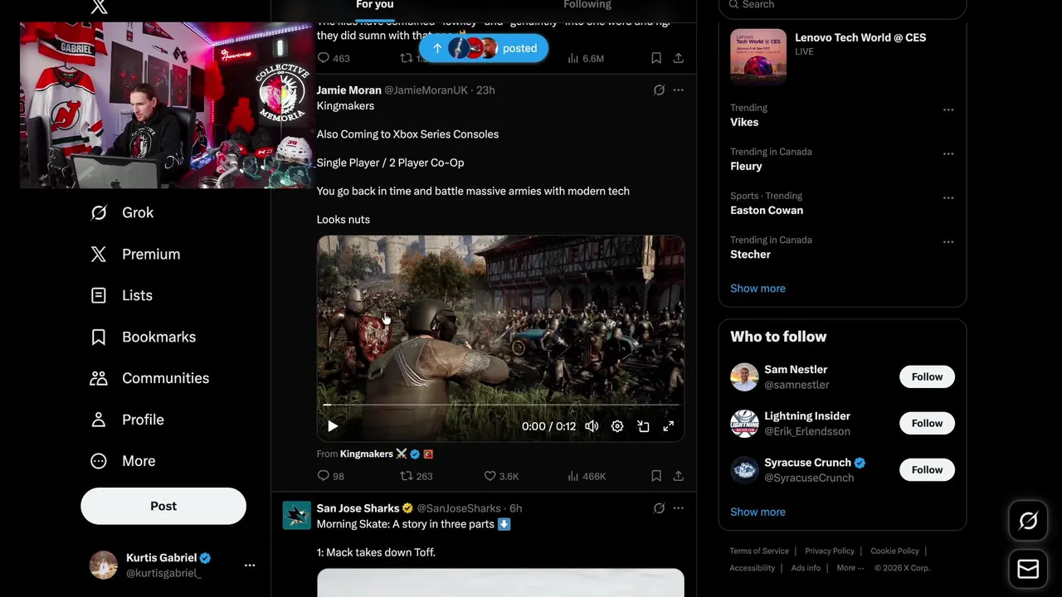Share the Jamie Moran post
Viewport: 1062px width, 597px height.
pyautogui.click(x=679, y=476)
